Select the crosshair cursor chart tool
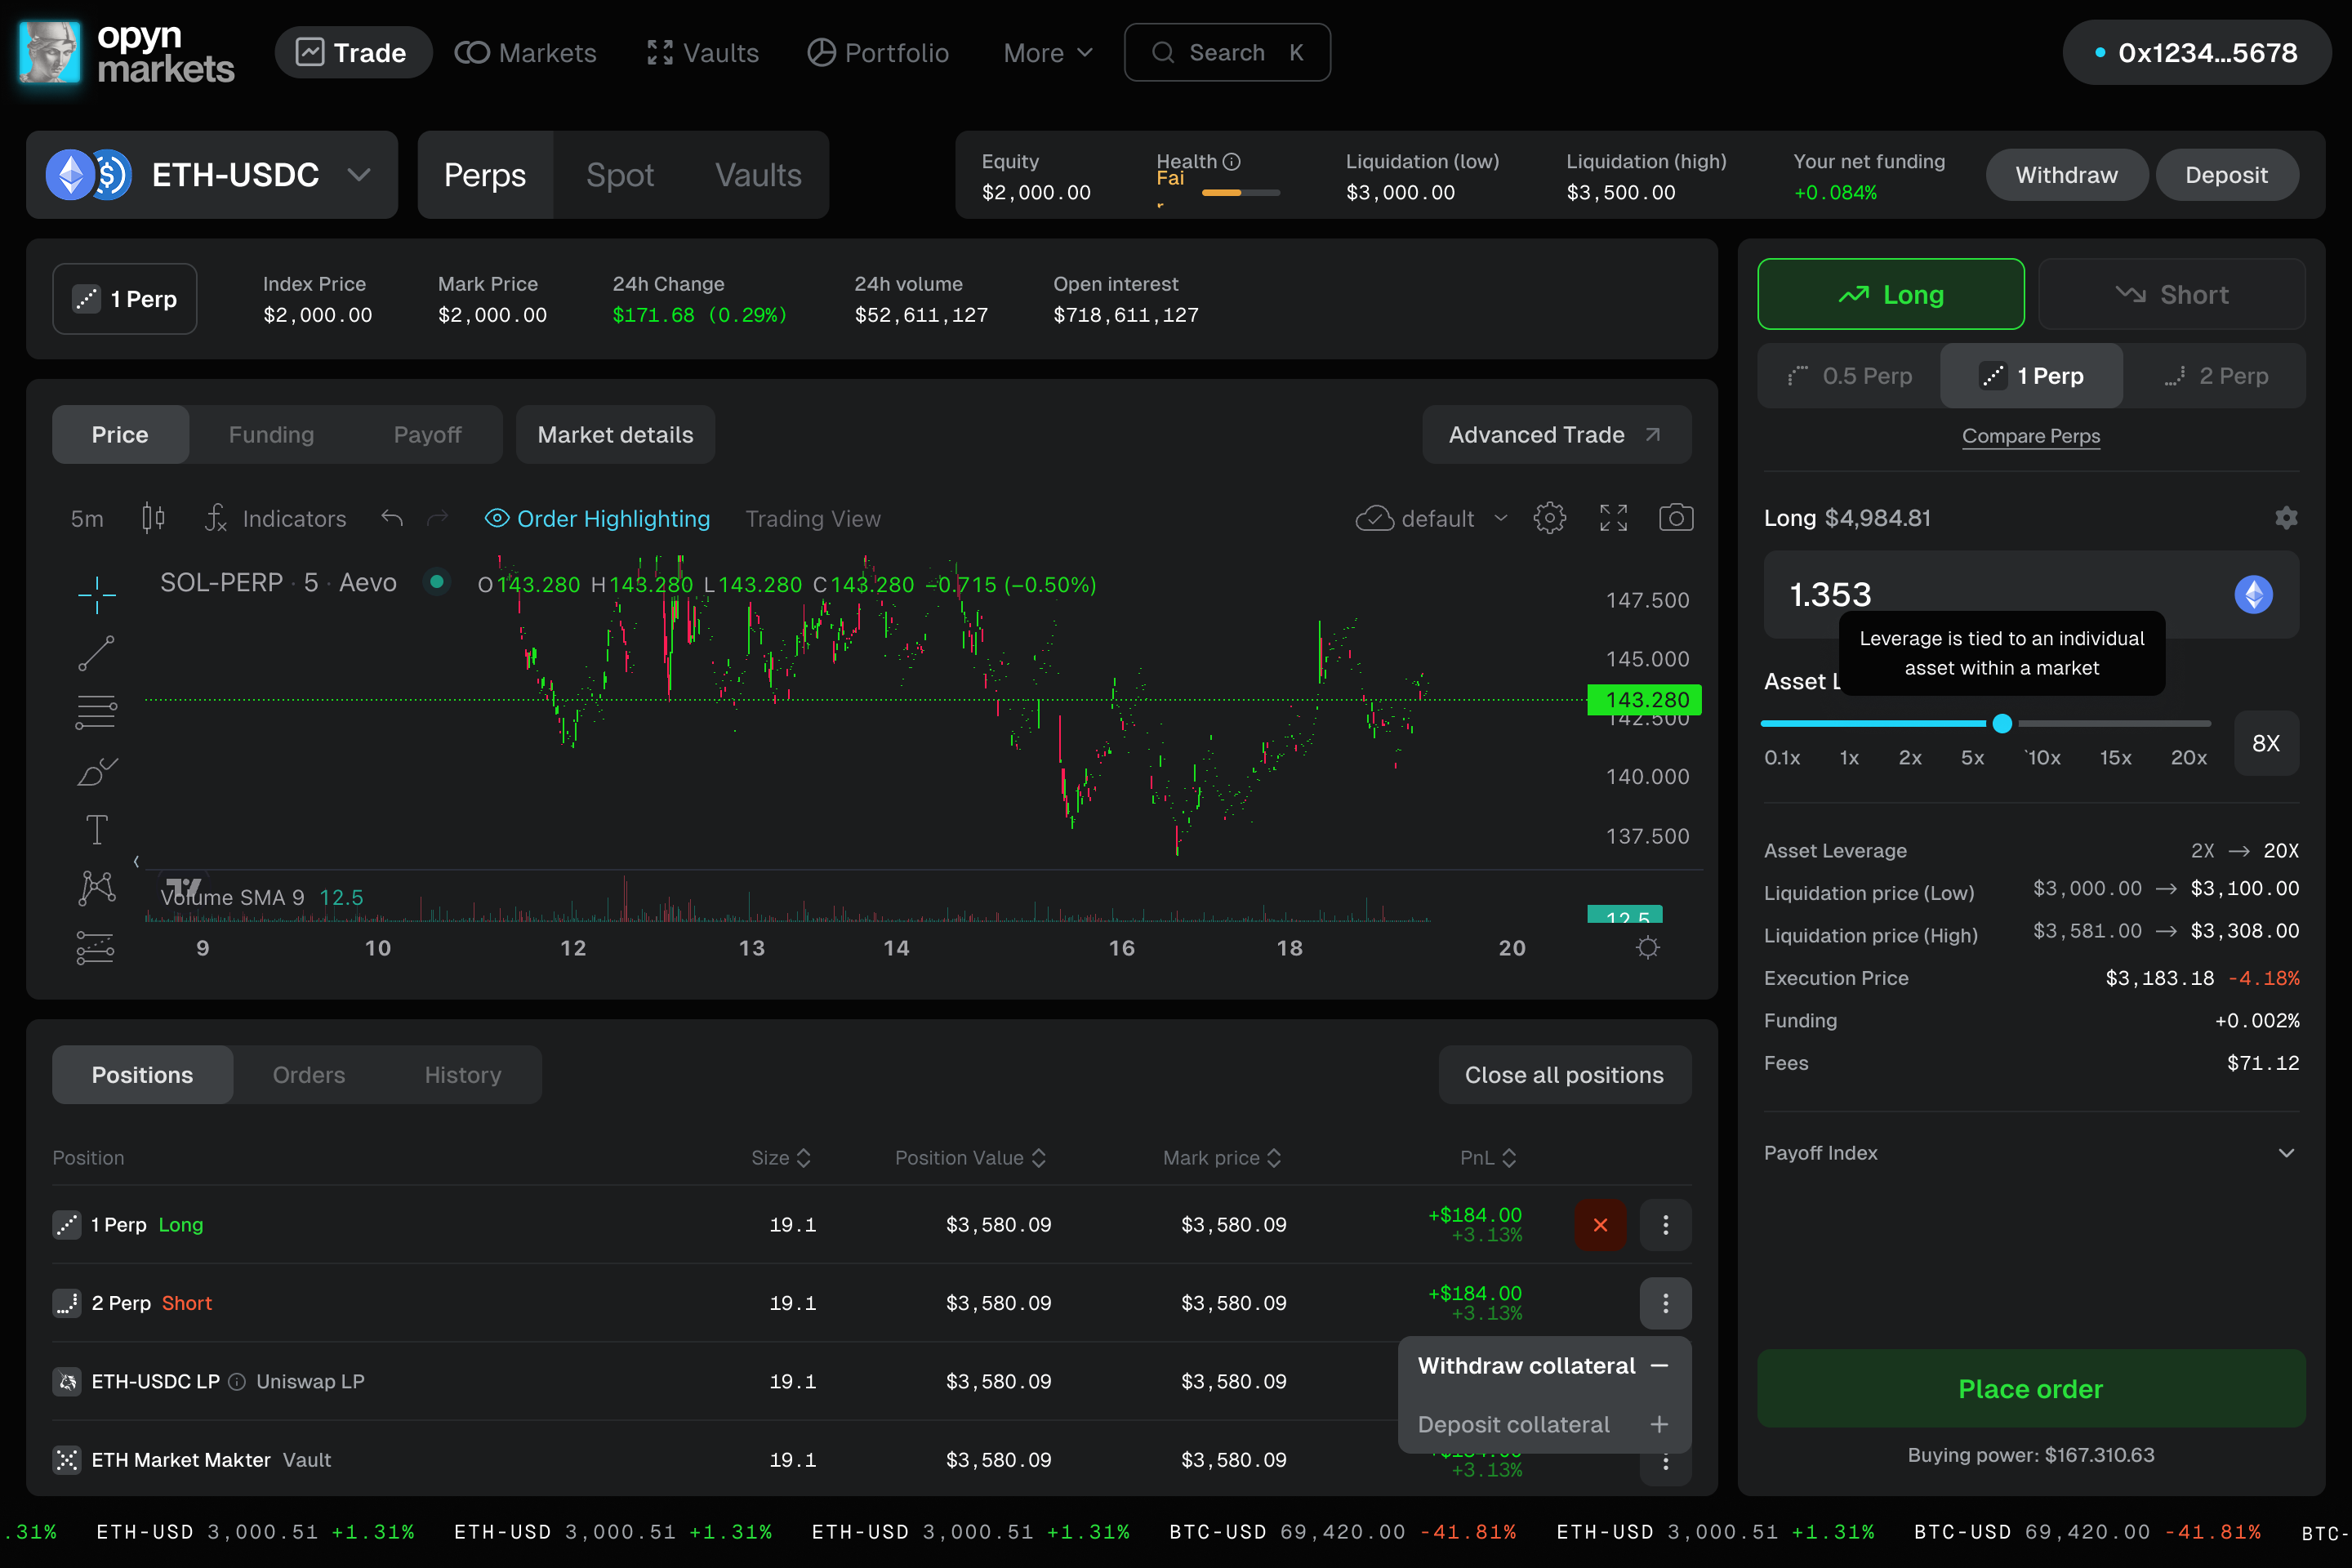The width and height of the screenshot is (2352, 1568). [97, 595]
